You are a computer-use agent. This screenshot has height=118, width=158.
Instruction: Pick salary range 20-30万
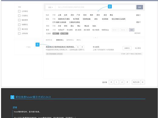[78, 30]
